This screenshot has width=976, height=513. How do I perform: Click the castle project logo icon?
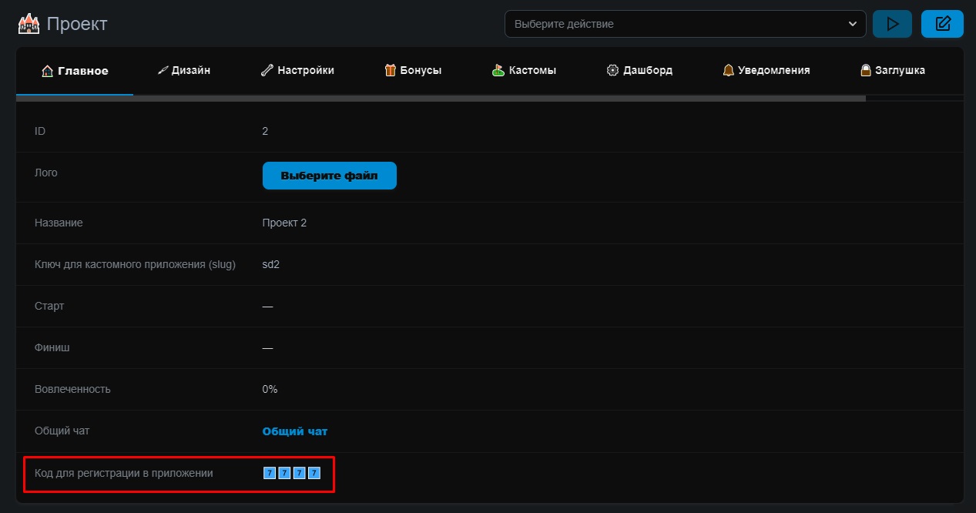pos(29,24)
